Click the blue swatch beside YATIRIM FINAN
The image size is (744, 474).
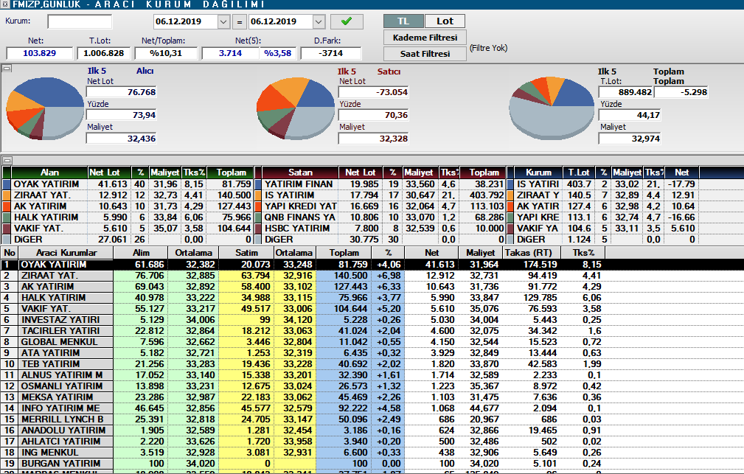(258, 184)
